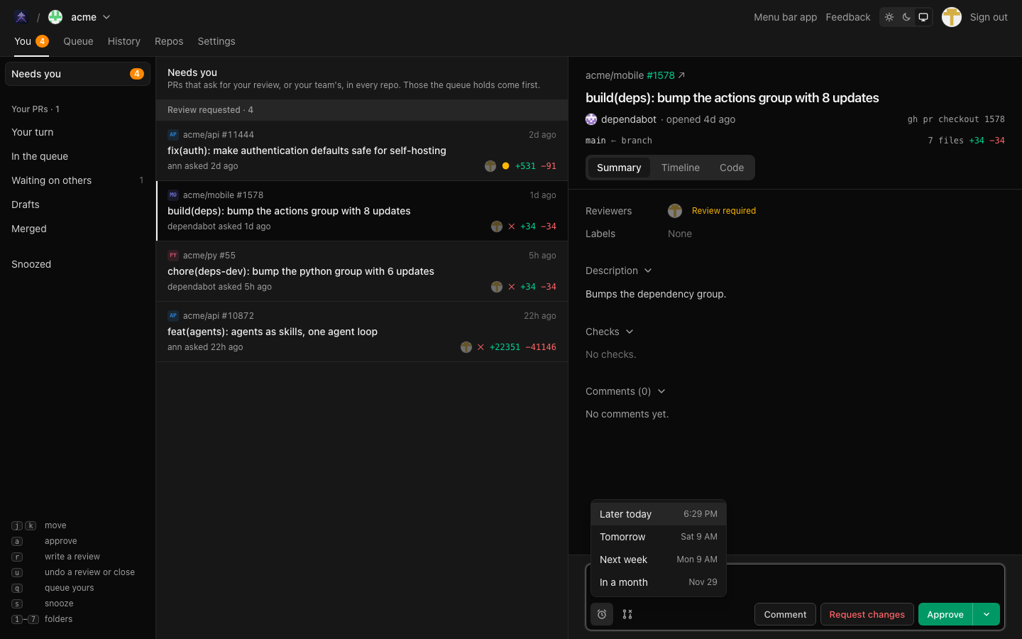Collapse the Comments (0) section
1022x639 pixels.
pyautogui.click(x=625, y=391)
